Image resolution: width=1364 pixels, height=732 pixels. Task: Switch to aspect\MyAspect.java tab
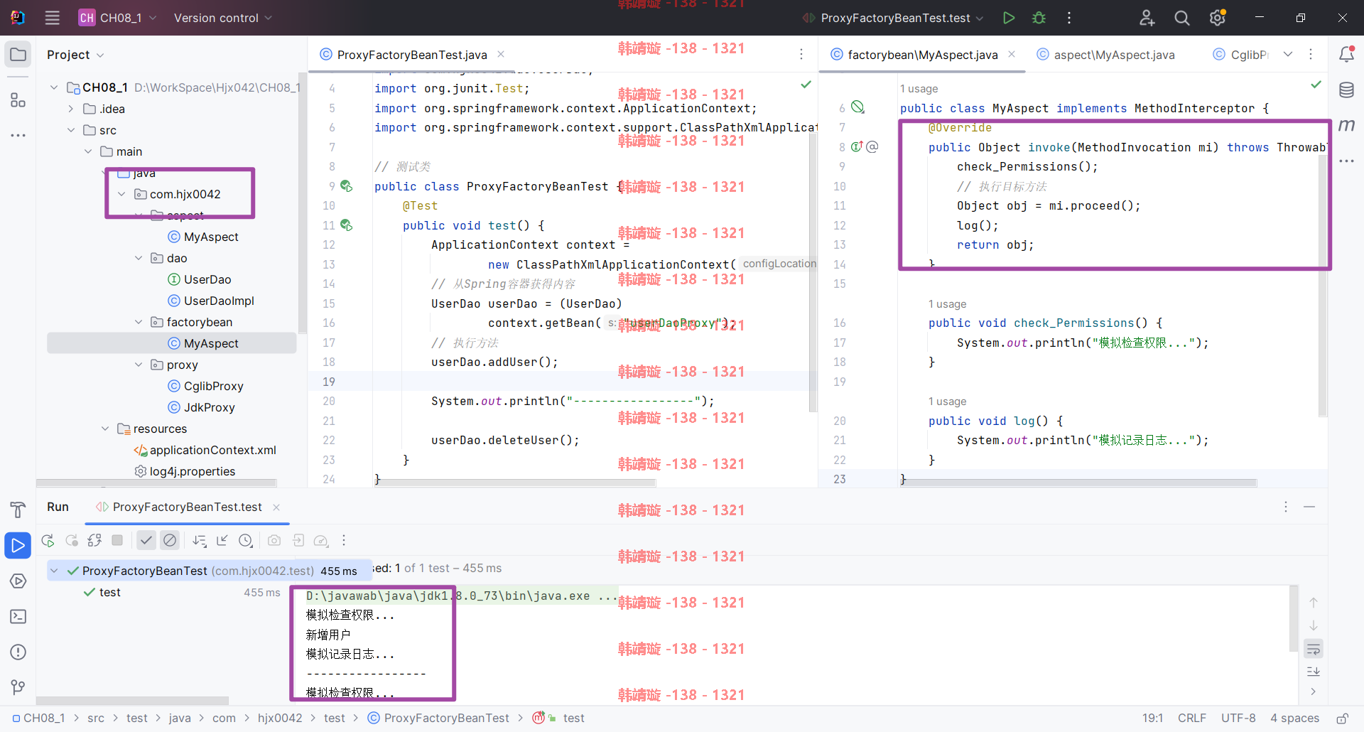coord(1105,55)
